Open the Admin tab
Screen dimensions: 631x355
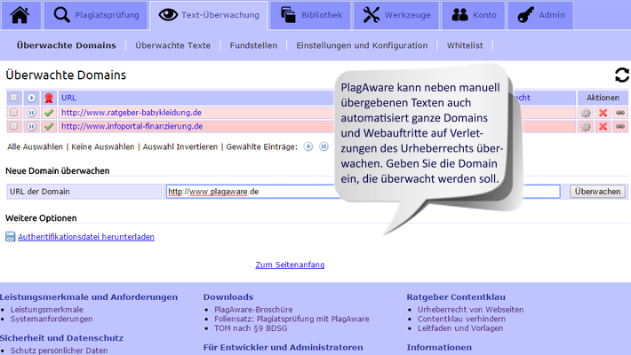click(540, 15)
